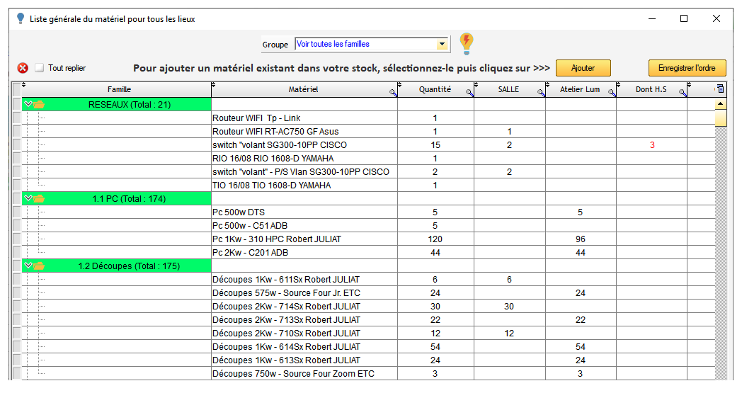
Task: Click the Enregistrer l'ordre button
Action: click(x=687, y=68)
